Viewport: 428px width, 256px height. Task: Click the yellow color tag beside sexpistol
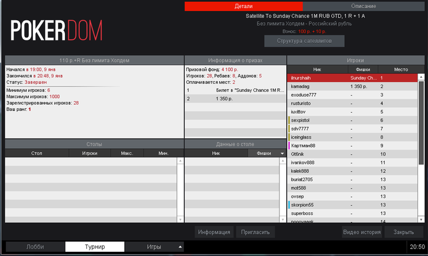[x=289, y=120]
